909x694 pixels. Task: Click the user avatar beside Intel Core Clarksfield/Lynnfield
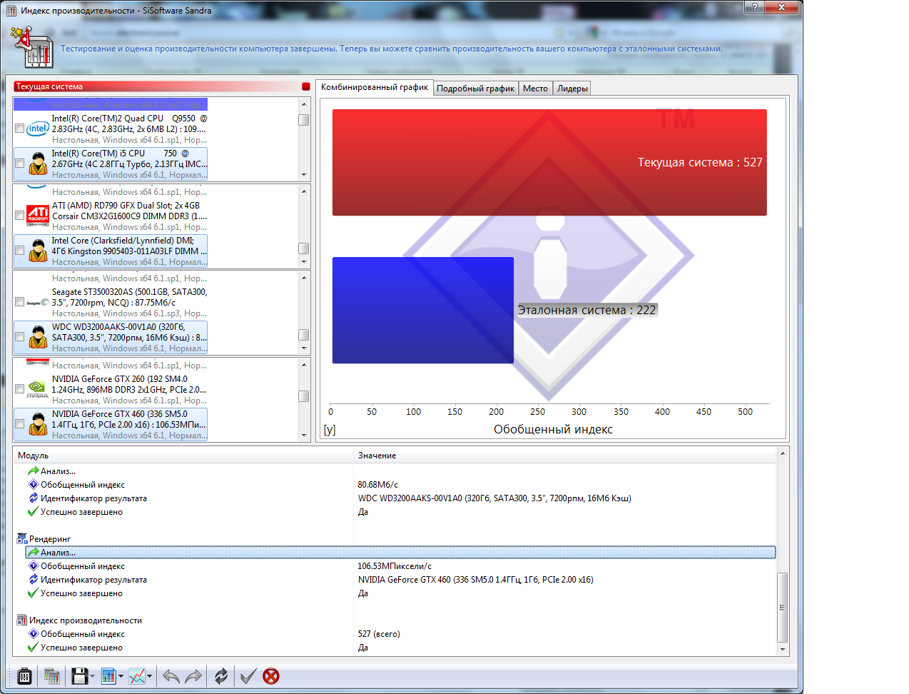click(38, 251)
